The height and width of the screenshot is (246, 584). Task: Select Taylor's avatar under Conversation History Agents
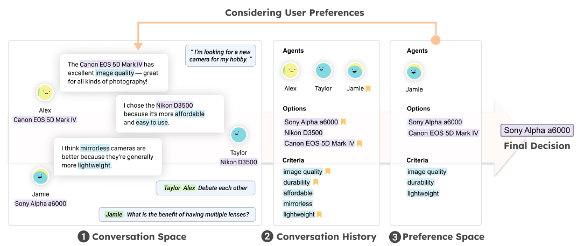[x=323, y=71]
